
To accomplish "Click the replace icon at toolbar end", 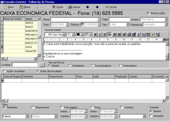I will click(x=158, y=34).
